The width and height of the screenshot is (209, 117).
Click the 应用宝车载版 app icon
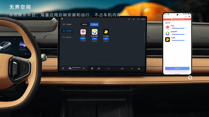pos(94,32)
